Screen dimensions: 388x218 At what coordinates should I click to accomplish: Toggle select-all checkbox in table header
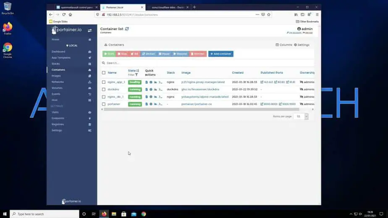click(x=104, y=73)
